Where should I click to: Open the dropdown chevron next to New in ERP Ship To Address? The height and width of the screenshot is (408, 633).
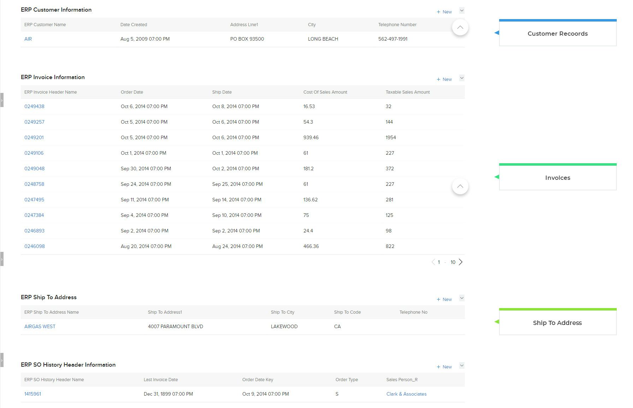[461, 298]
